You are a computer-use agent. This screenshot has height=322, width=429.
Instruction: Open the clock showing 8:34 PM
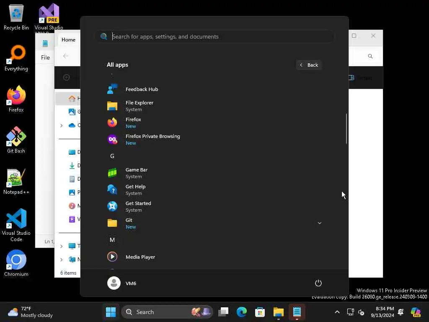(x=382, y=312)
